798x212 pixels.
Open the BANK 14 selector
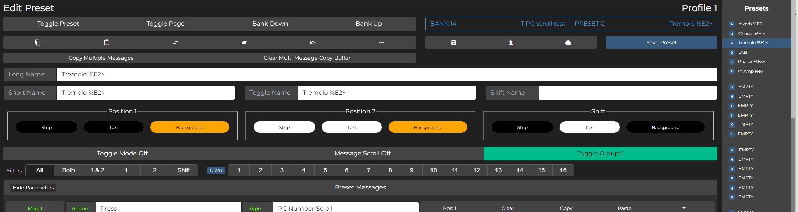(x=498, y=24)
